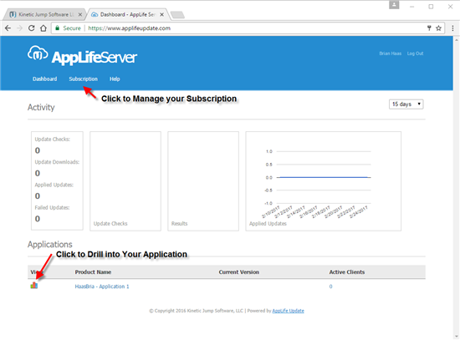460x340 pixels.
Task: Click the Applications section heading
Action: (x=50, y=244)
